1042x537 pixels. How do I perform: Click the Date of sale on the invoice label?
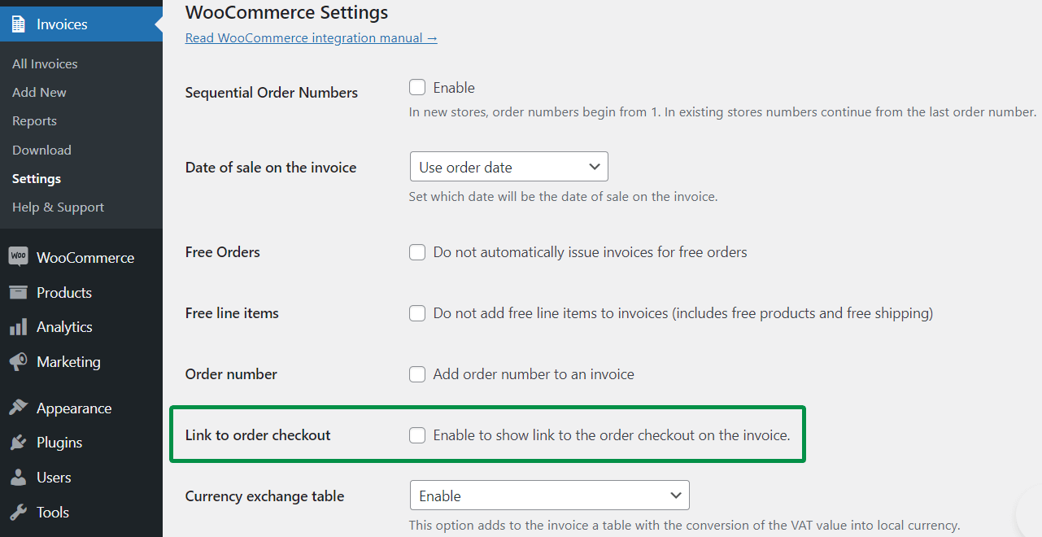point(271,168)
